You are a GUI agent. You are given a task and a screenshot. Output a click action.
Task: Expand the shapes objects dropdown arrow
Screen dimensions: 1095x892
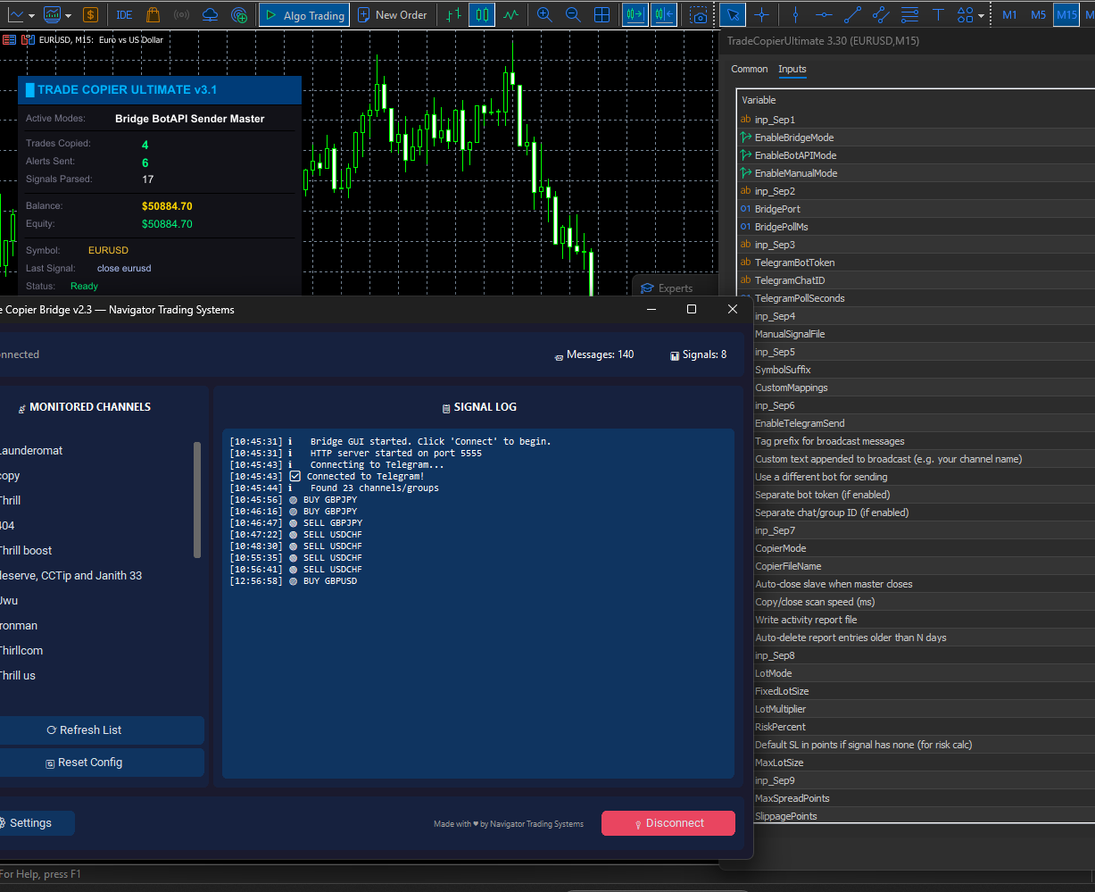coord(981,15)
